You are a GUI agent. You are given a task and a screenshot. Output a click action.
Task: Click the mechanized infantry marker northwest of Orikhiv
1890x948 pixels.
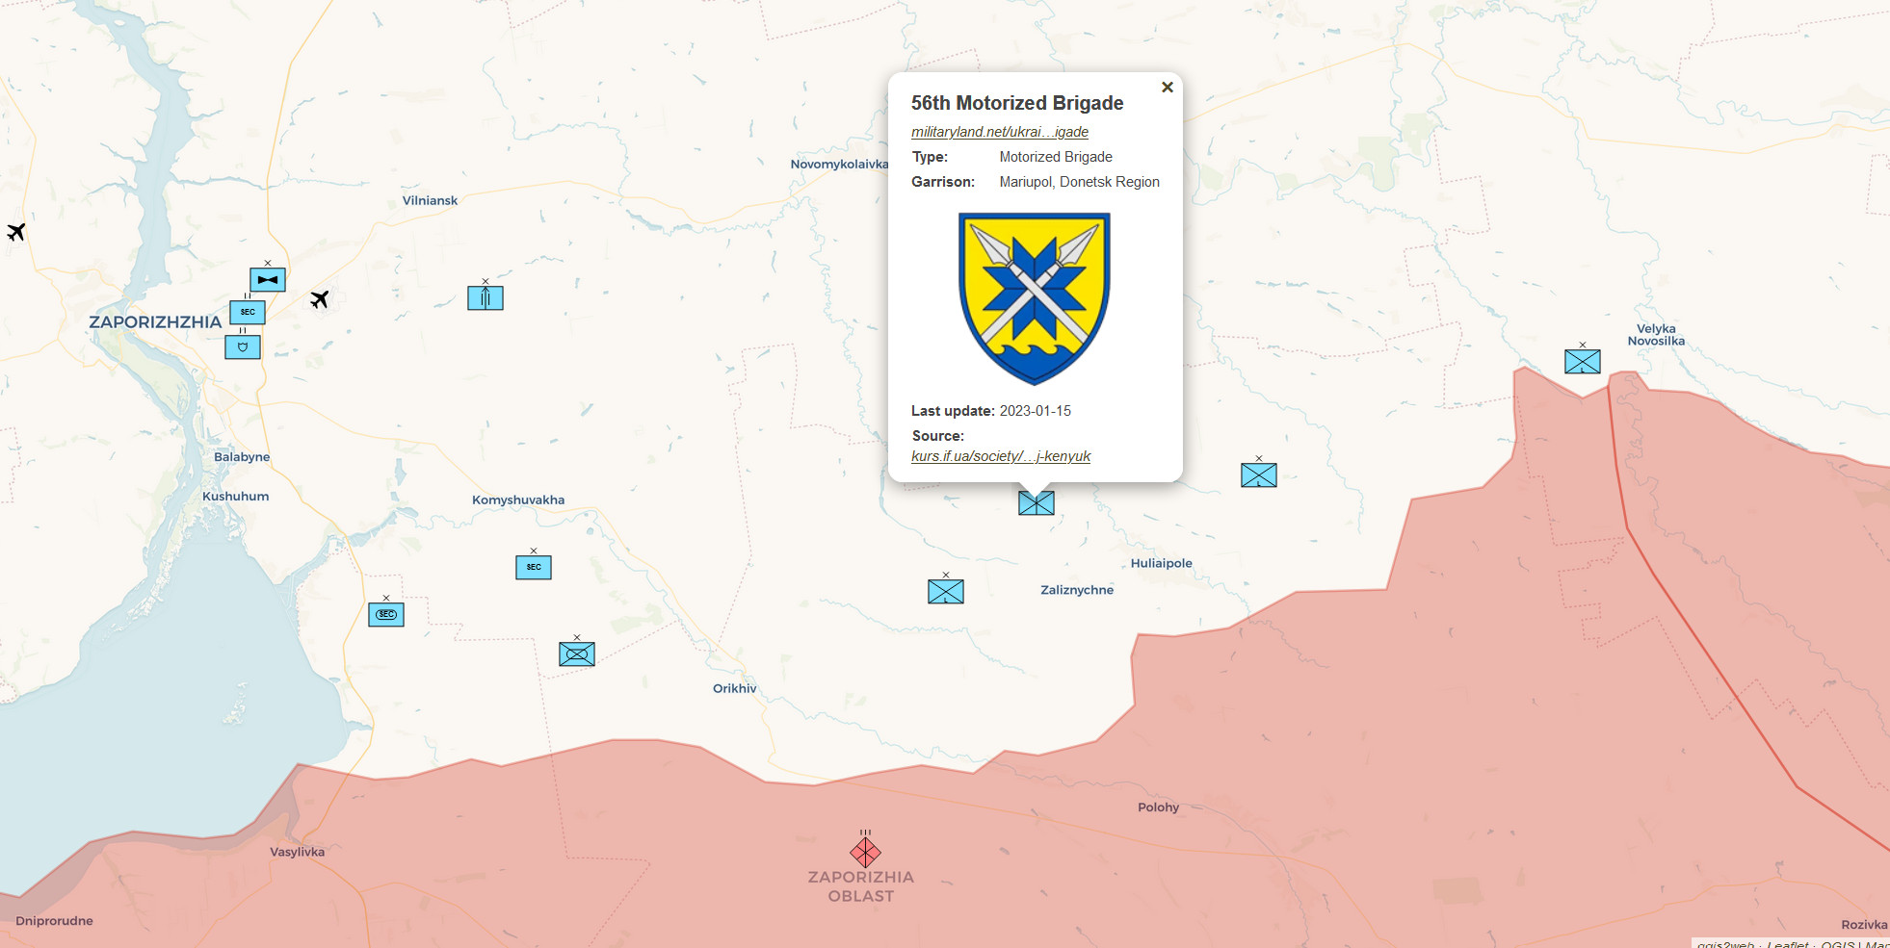point(577,654)
